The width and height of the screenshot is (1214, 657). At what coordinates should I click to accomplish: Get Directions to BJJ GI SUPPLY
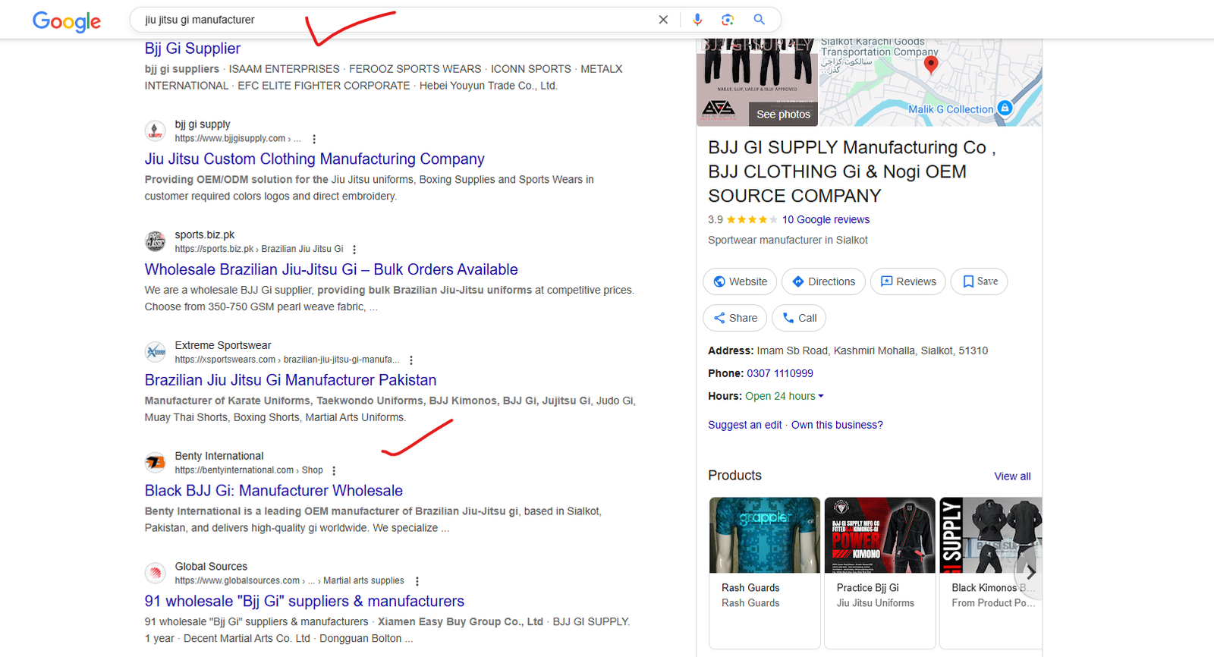pos(823,281)
